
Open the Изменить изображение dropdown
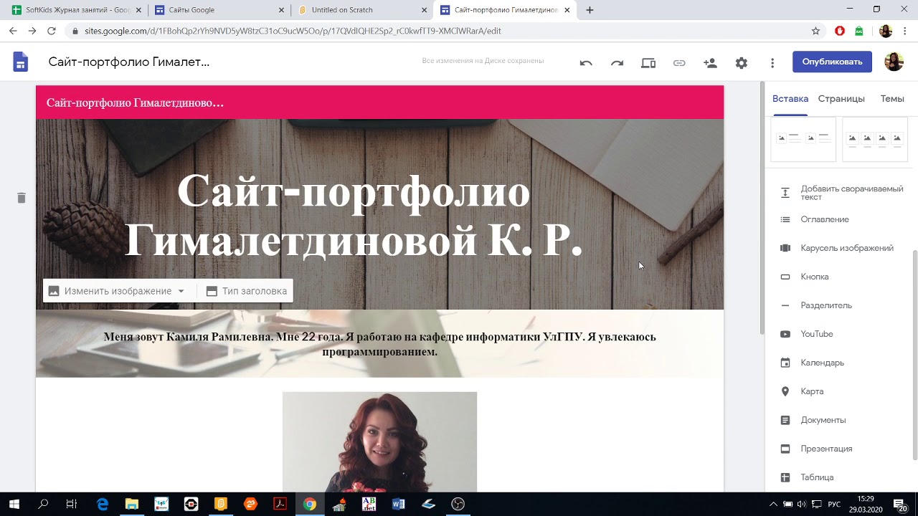click(x=118, y=291)
